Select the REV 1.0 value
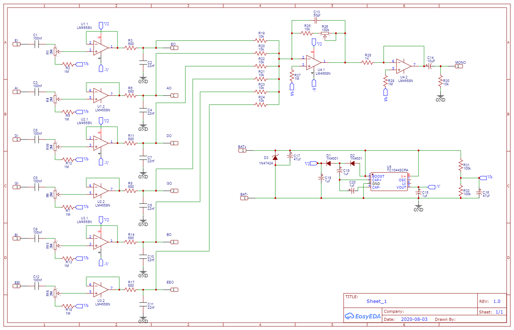The height and width of the screenshot is (330, 514). pos(497,301)
